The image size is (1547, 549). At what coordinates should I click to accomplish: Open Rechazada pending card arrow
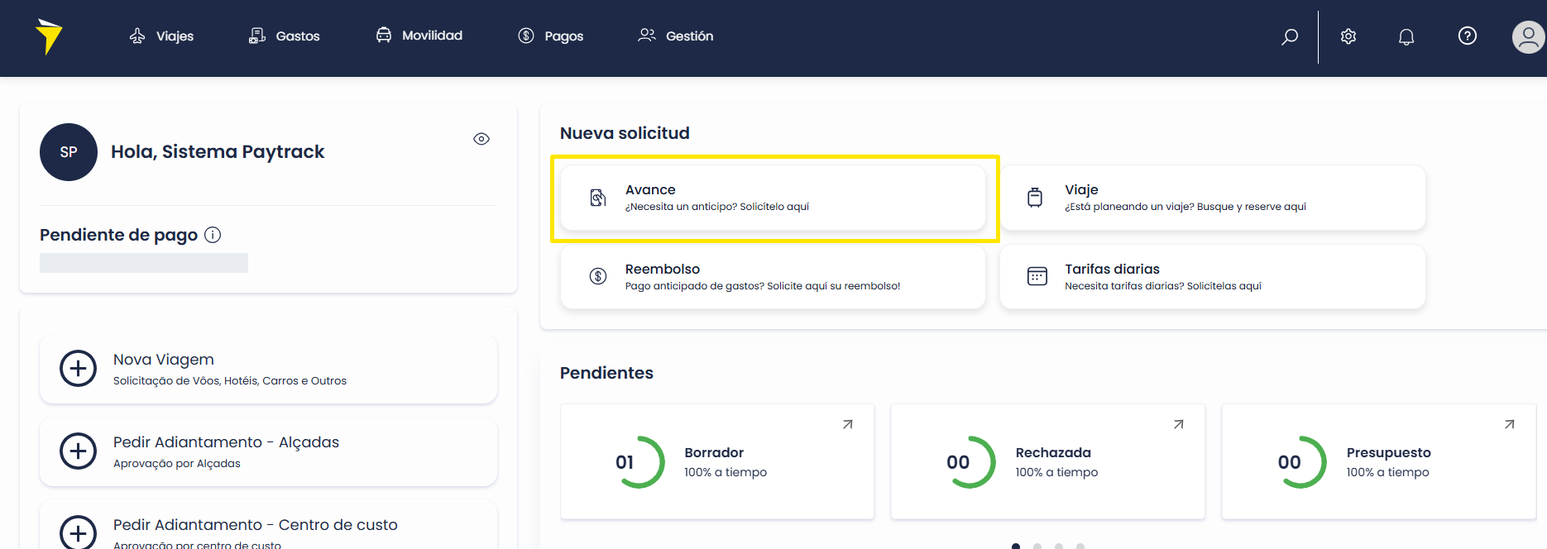tap(1179, 424)
